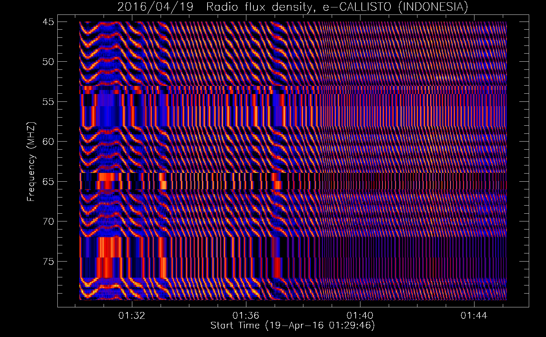
Task: Click the 01:40 time tick label
Action: pyautogui.click(x=360, y=315)
